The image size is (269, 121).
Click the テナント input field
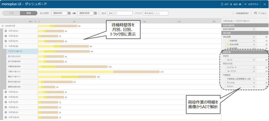[x=155, y=13]
